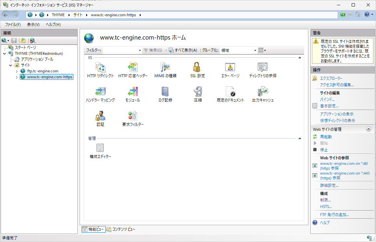Open the 出力キャッシュ feature
The width and height of the screenshot is (376, 242).
(x=263, y=94)
